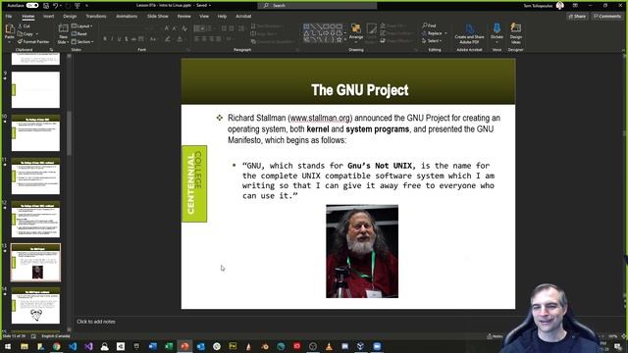The width and height of the screenshot is (628, 353).
Task: Insert a New Slide
Action: (x=63, y=32)
